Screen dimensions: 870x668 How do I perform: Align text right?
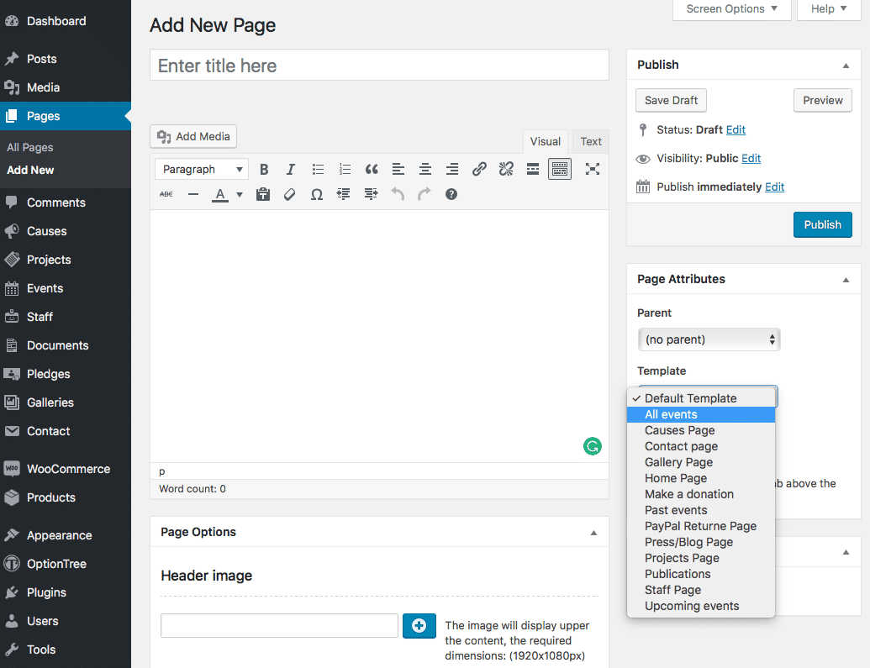[x=452, y=169]
